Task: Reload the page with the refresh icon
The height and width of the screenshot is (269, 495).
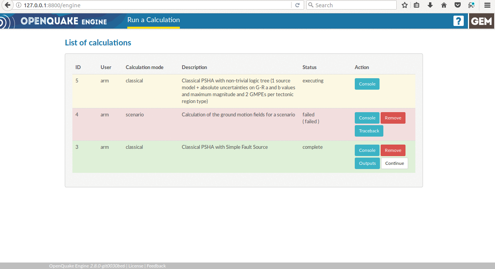Action: click(x=297, y=5)
